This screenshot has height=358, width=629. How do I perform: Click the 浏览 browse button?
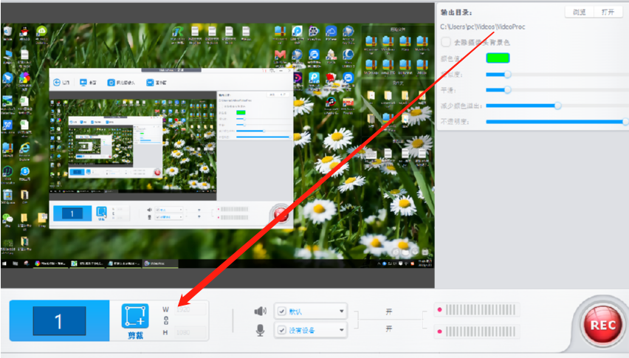(579, 12)
